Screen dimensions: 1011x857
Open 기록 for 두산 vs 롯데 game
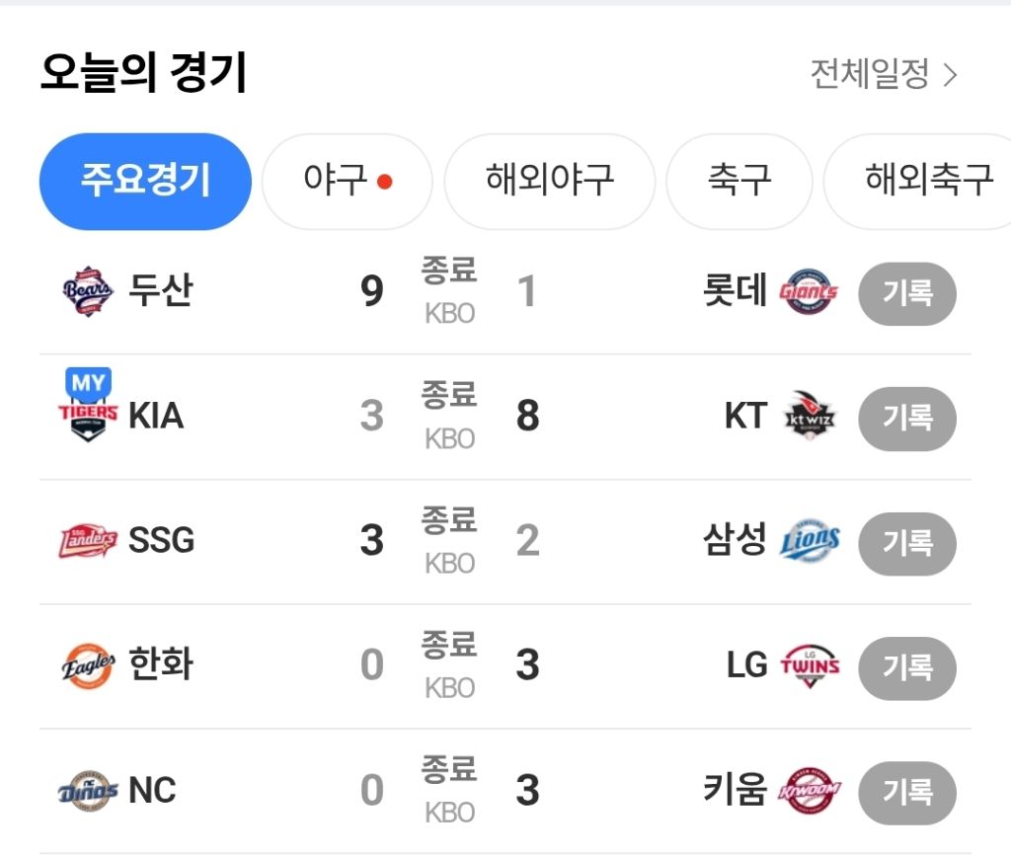click(x=906, y=293)
